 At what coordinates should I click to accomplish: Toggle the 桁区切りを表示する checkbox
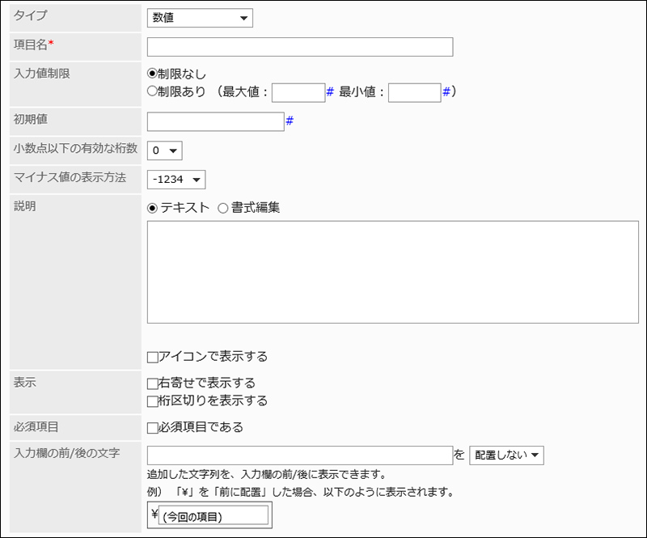[152, 400]
